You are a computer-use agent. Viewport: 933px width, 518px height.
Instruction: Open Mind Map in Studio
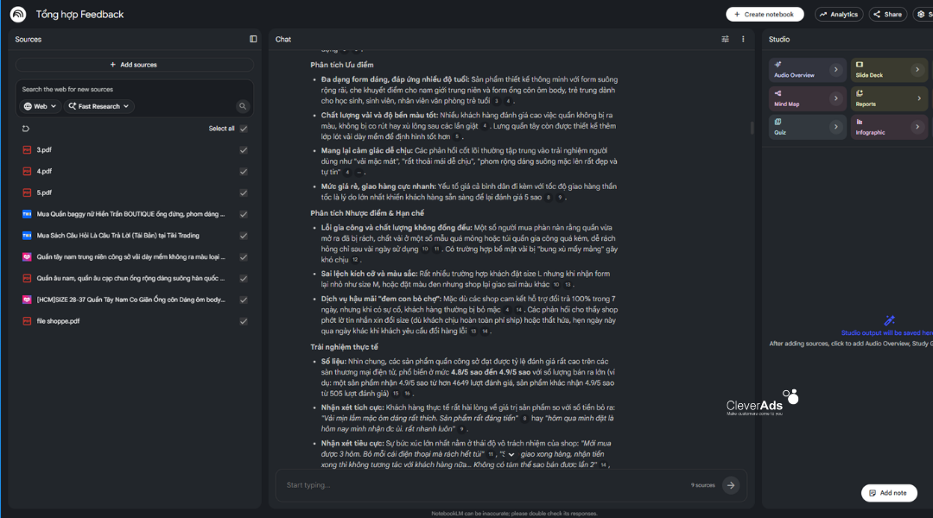click(807, 98)
